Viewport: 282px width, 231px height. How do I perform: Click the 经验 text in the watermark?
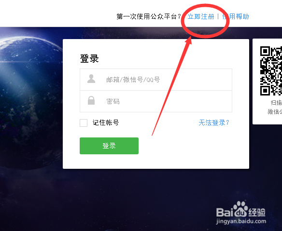(257, 213)
